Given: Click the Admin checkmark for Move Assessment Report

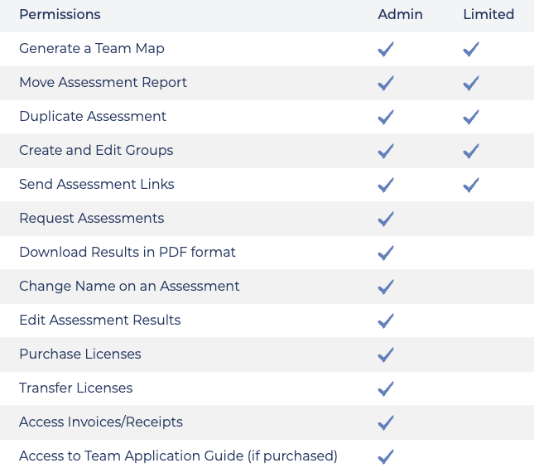Looking at the screenshot, I should (386, 83).
